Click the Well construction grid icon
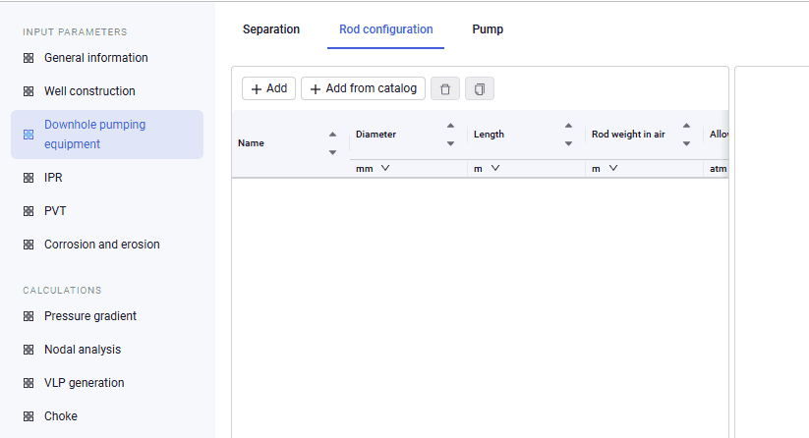 (x=29, y=91)
